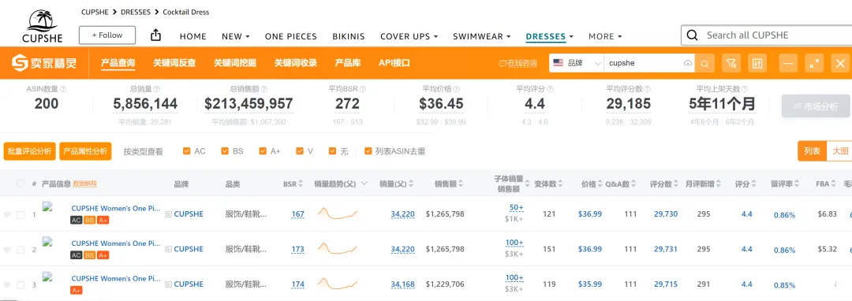Click the sales trend sparkline in row 1

338,213
